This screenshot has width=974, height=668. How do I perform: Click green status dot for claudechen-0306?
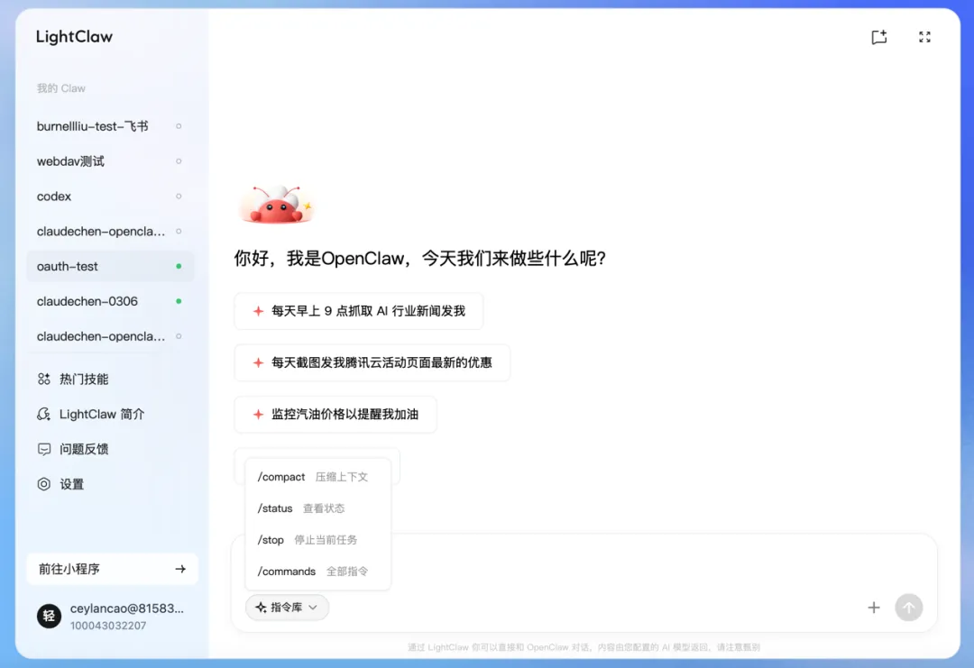179,301
